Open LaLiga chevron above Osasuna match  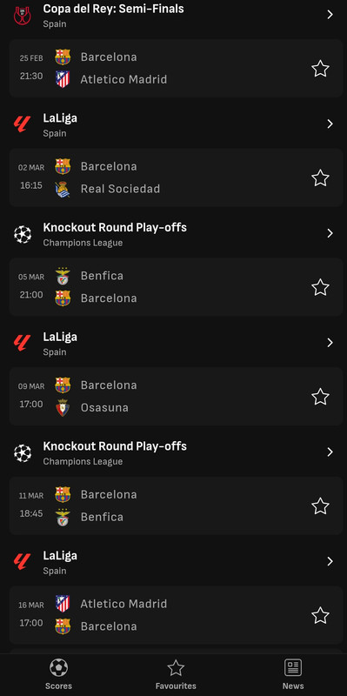(330, 343)
